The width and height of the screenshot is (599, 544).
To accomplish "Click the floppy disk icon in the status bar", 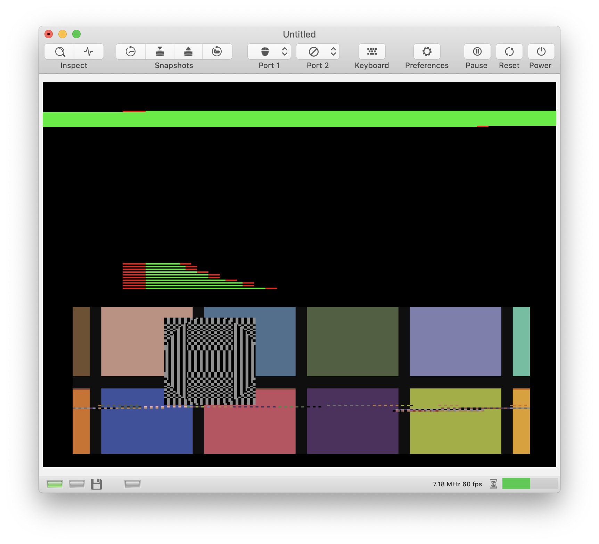I will coord(97,484).
